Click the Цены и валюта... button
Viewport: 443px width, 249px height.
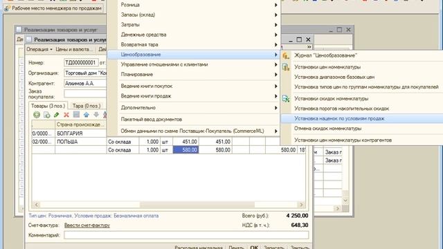74,49
